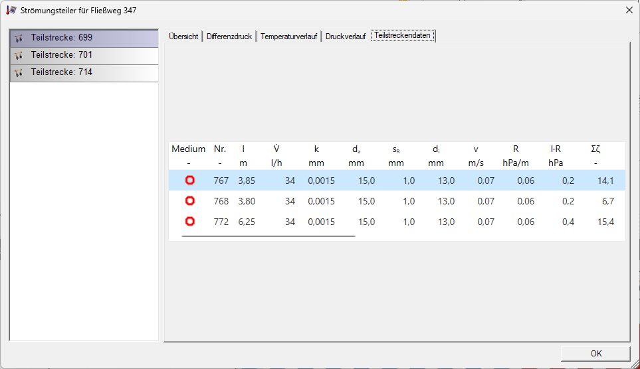
Task: Click the Nr. column header
Action: click(x=220, y=149)
